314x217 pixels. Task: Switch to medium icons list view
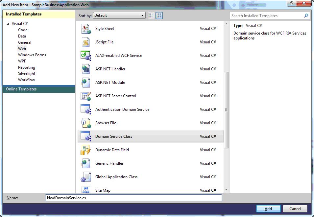[x=159, y=15]
